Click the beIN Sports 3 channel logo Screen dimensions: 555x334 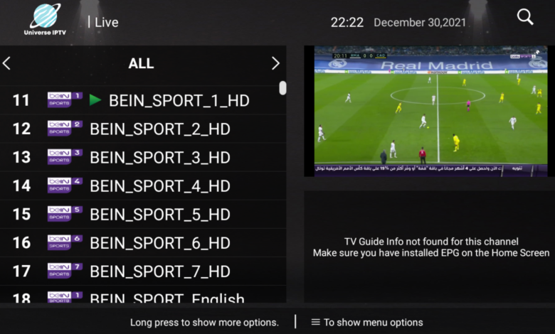(65, 157)
